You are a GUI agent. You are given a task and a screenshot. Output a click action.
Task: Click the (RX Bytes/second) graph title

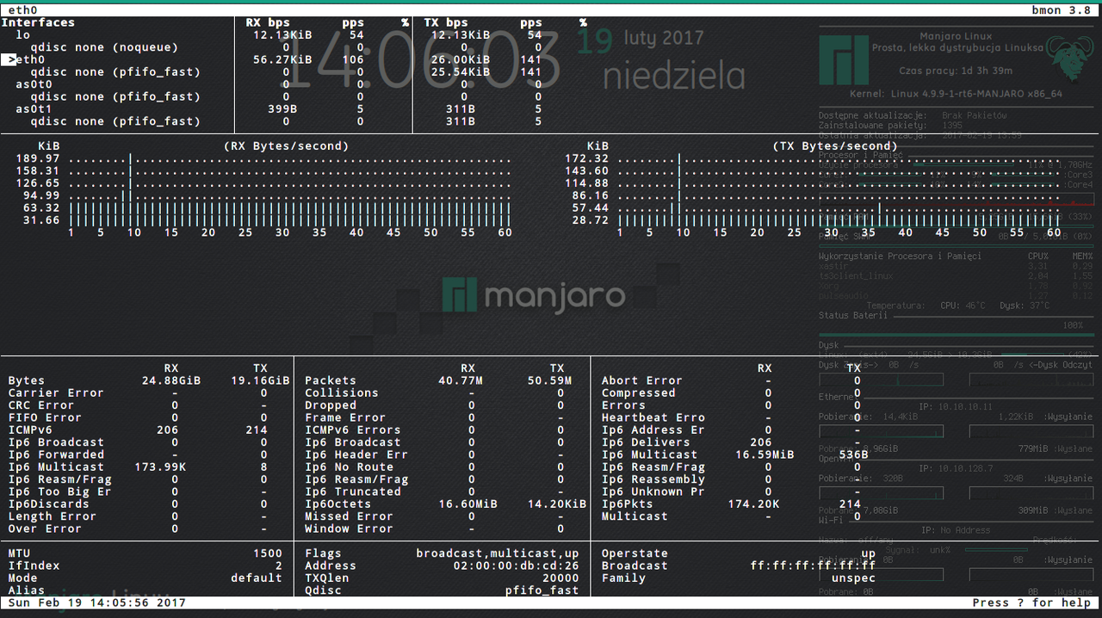[286, 146]
